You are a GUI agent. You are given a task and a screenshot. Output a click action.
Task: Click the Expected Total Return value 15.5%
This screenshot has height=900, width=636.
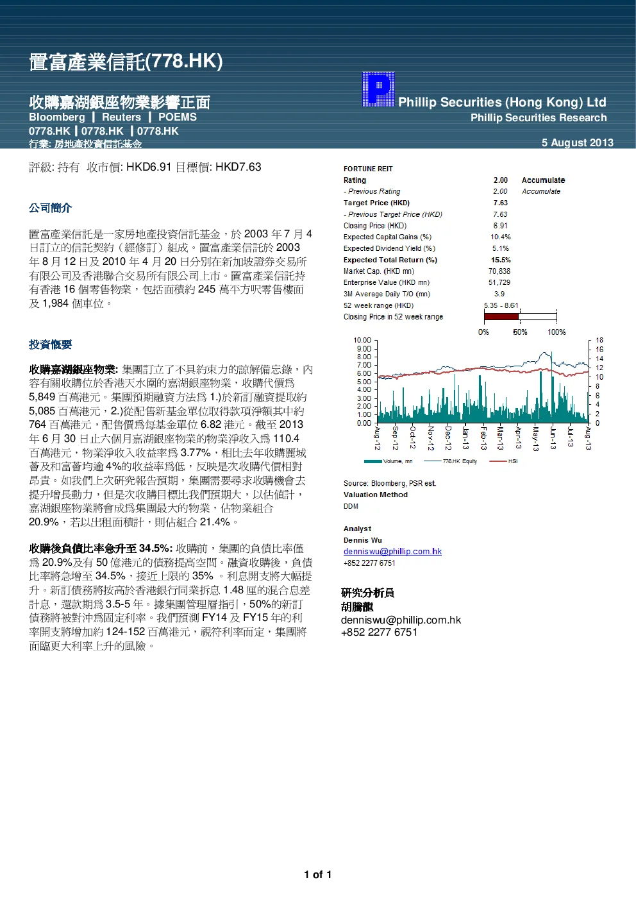tap(500, 260)
